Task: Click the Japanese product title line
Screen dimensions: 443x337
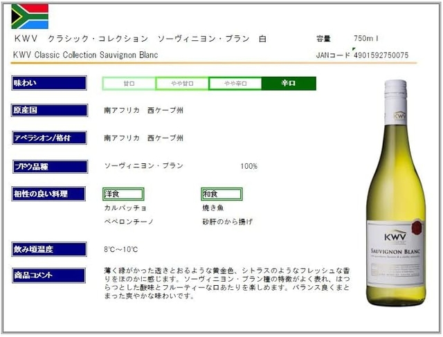Action: 141,39
